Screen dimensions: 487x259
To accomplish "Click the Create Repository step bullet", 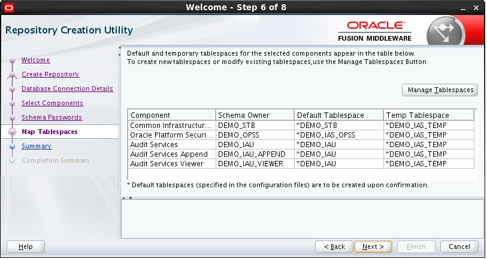I will (x=12, y=74).
